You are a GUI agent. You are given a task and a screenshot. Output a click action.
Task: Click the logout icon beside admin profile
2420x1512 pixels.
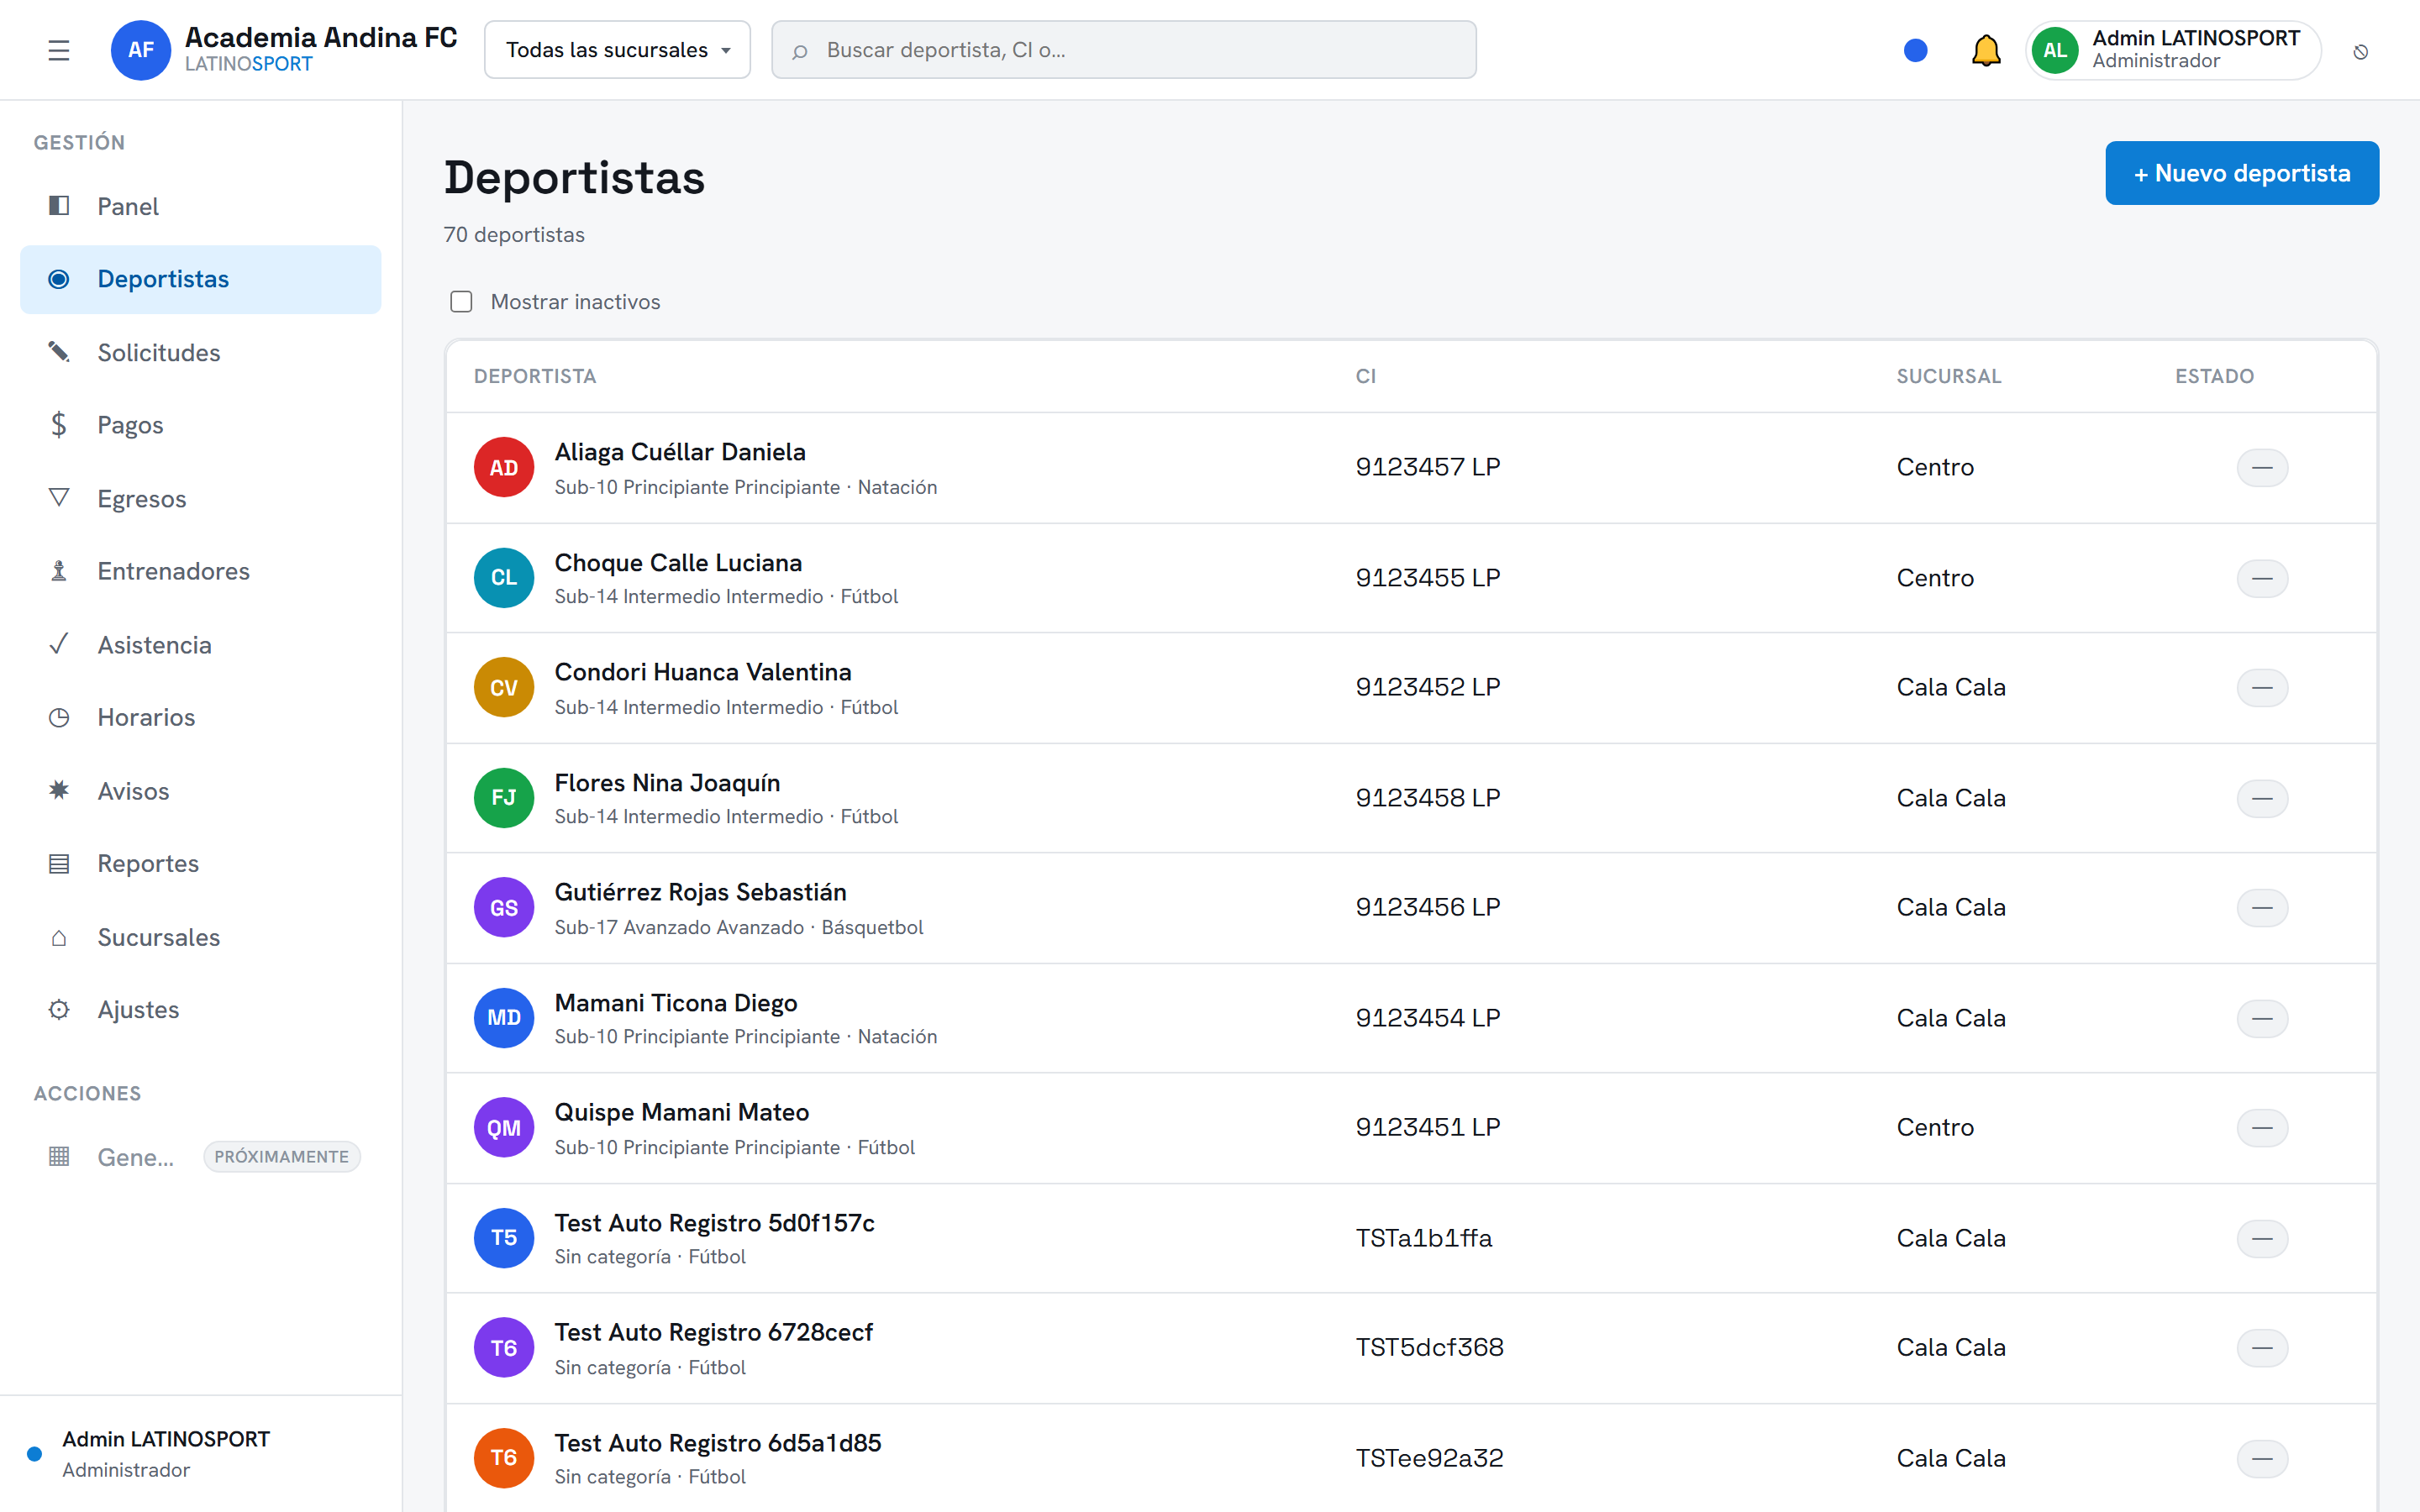tap(2360, 51)
